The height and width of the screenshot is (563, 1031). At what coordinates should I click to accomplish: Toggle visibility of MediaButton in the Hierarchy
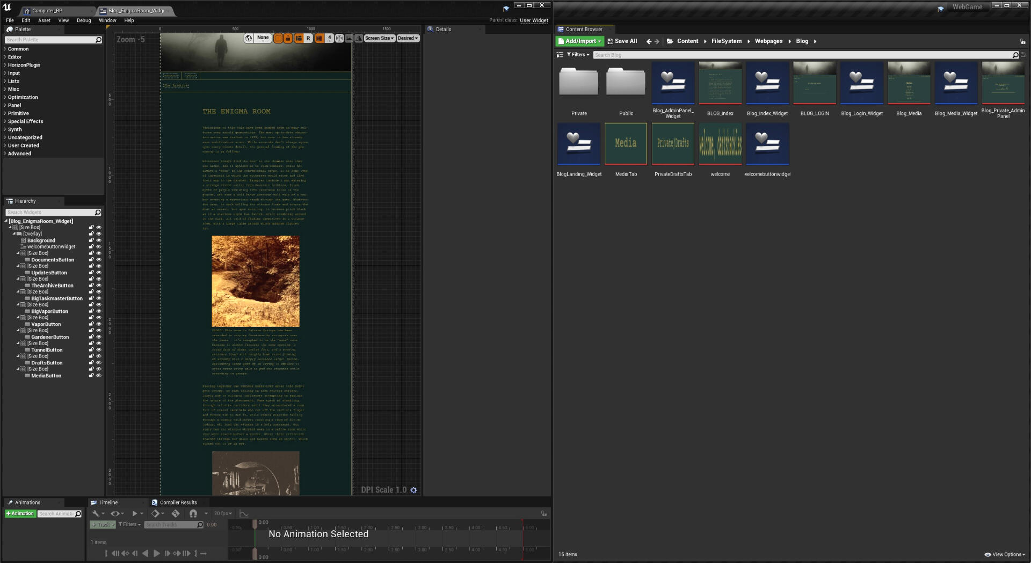point(99,376)
